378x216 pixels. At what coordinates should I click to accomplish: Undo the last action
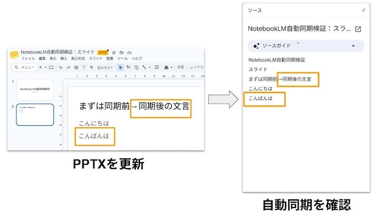click(61, 68)
